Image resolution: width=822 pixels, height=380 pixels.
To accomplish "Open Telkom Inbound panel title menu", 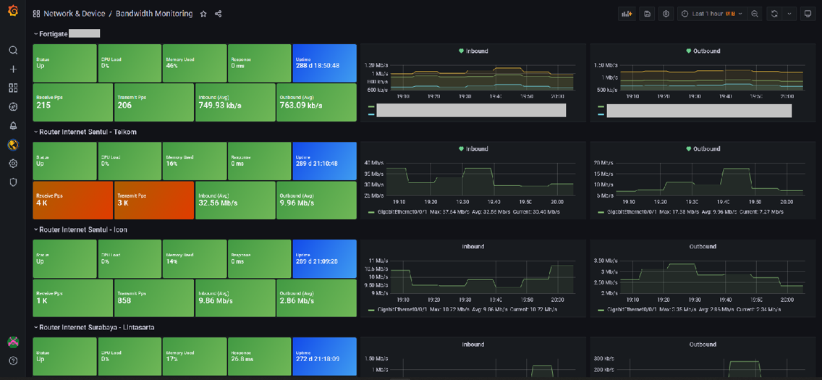I will click(x=477, y=149).
